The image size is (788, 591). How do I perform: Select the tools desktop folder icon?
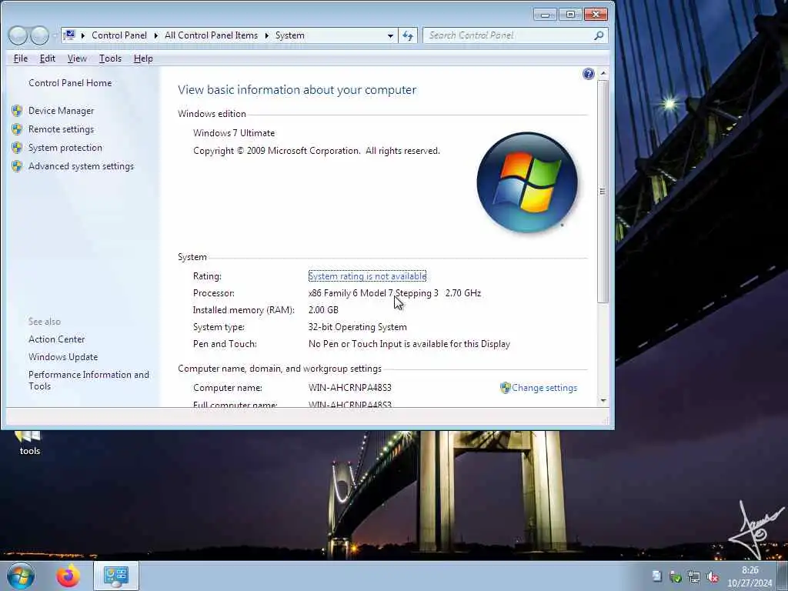[29, 443]
